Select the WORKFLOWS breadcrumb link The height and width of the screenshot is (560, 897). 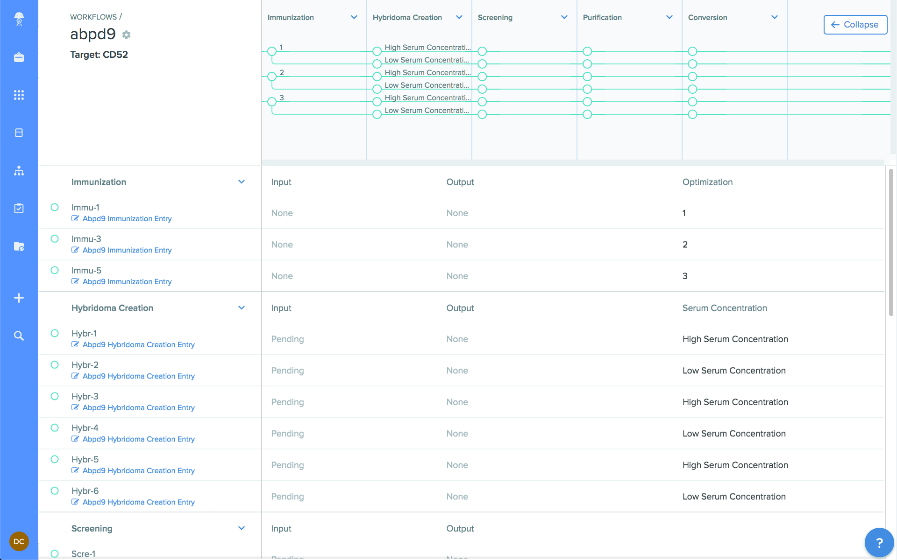coord(93,16)
